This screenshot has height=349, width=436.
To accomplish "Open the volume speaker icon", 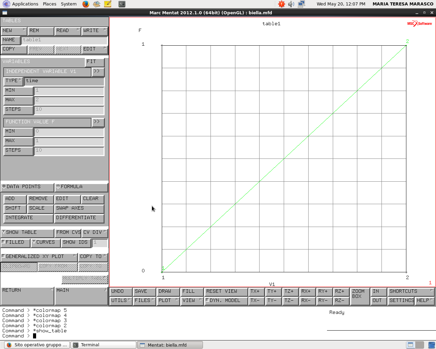I will pos(291,4).
